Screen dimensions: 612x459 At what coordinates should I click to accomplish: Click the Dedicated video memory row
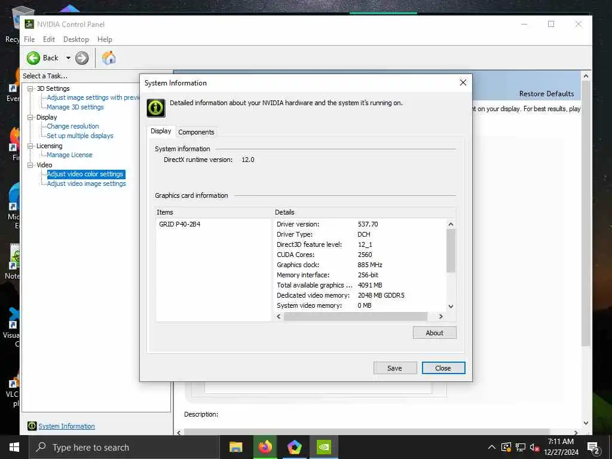(340, 295)
